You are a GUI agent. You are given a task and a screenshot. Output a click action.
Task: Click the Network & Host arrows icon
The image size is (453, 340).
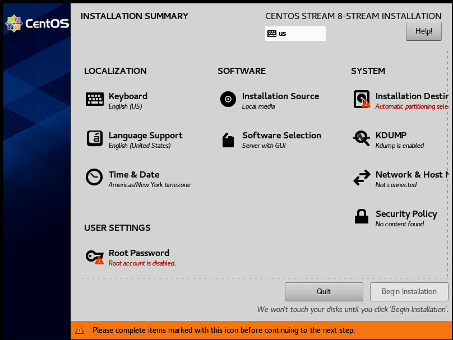[x=362, y=178]
